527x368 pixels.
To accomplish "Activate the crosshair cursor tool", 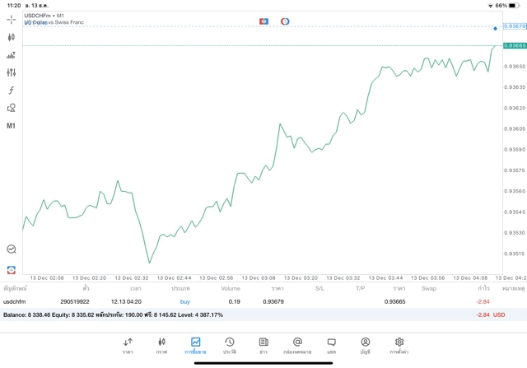I will pyautogui.click(x=11, y=20).
